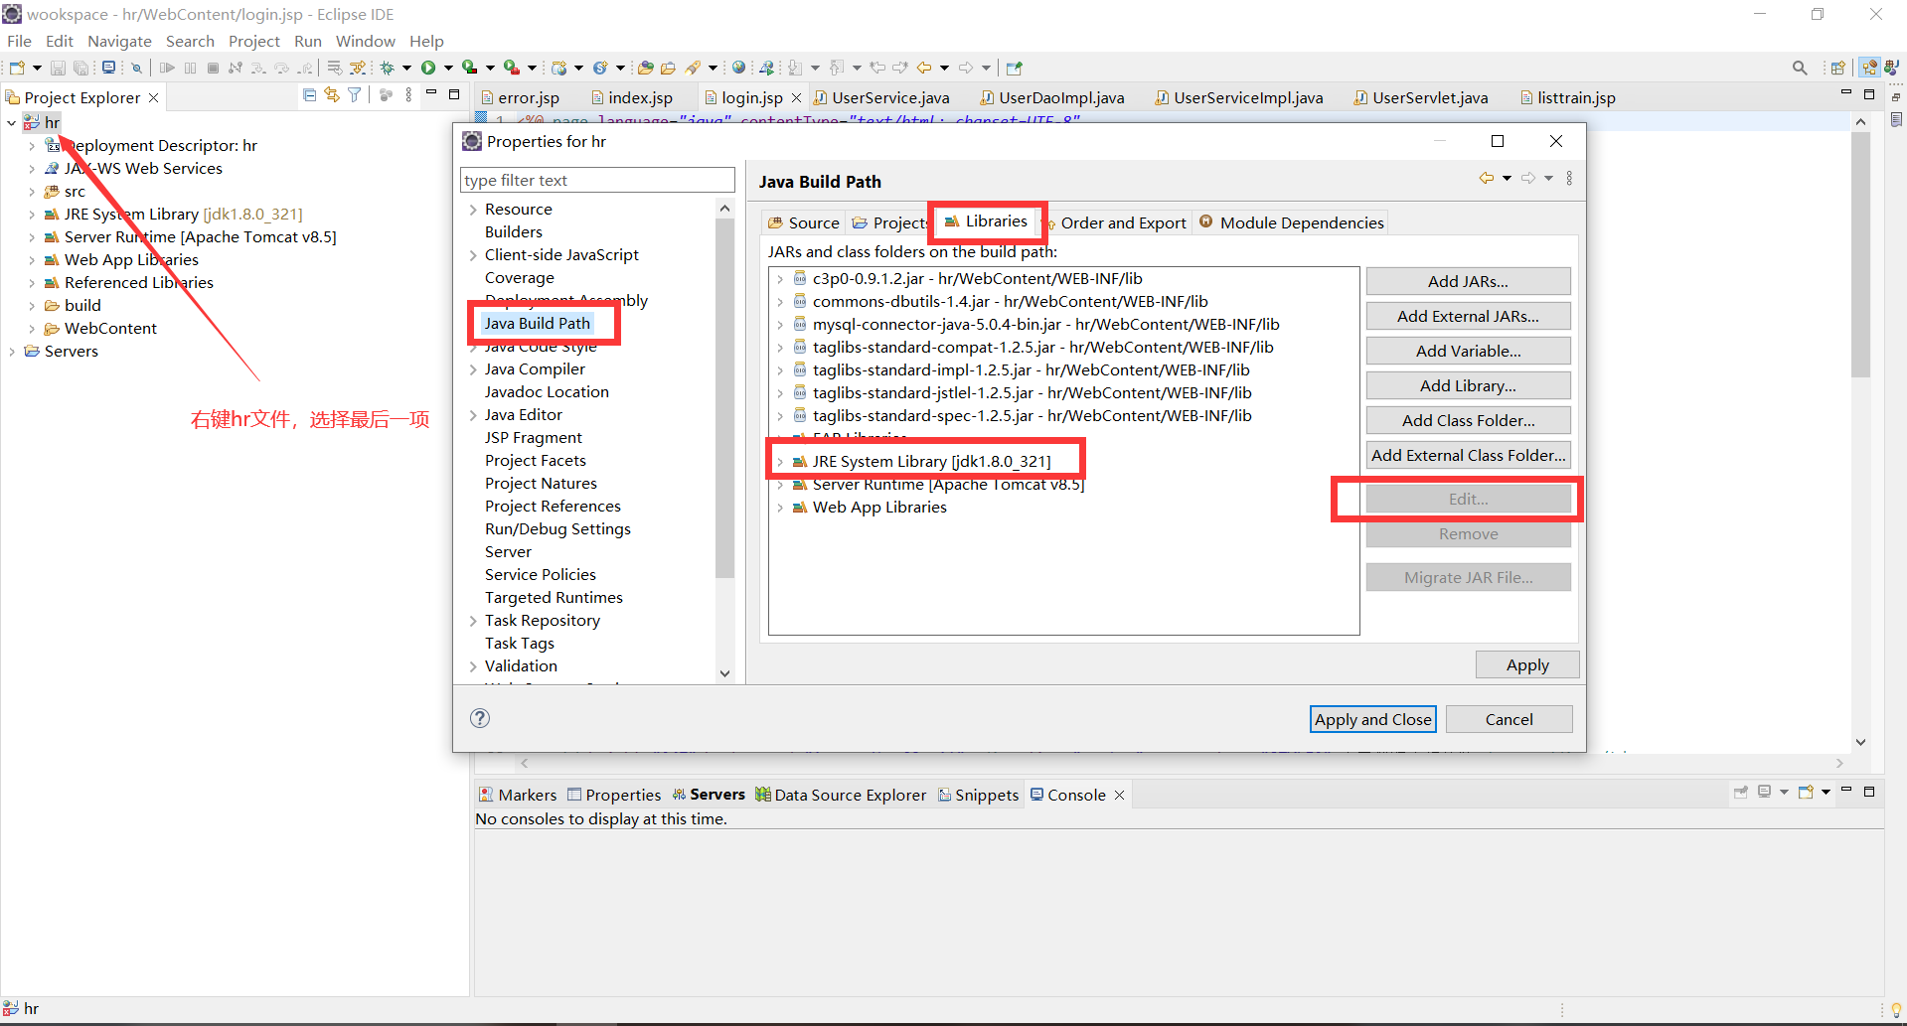Image resolution: width=1907 pixels, height=1026 pixels.
Task: Click the Open Console icon in Console view
Action: point(1806,792)
